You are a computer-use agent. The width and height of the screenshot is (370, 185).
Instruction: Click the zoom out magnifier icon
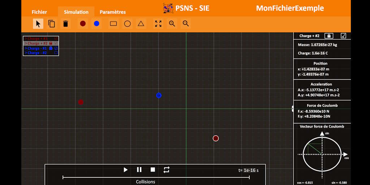pyautogui.click(x=186, y=23)
